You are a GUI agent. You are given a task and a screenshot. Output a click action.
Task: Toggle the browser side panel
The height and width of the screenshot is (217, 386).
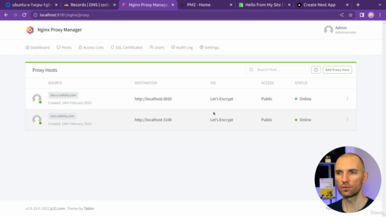point(362,15)
